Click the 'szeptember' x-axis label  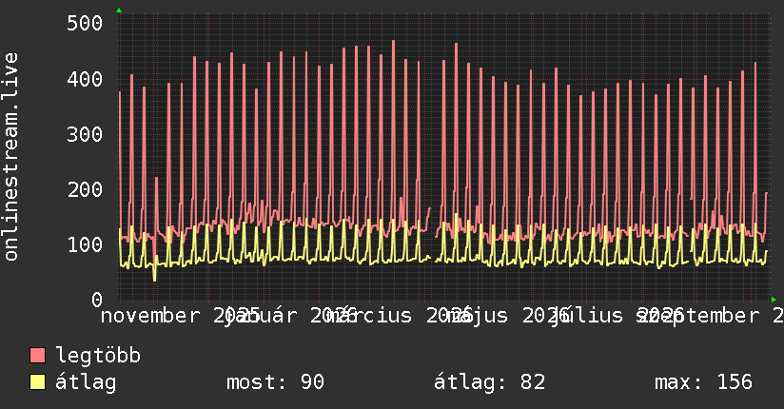(697, 316)
